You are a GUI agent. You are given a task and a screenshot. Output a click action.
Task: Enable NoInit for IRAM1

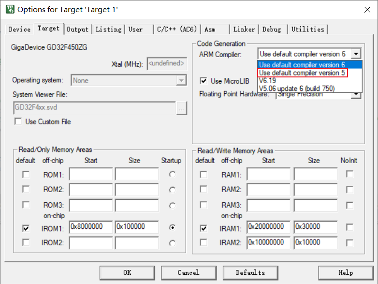point(349,227)
